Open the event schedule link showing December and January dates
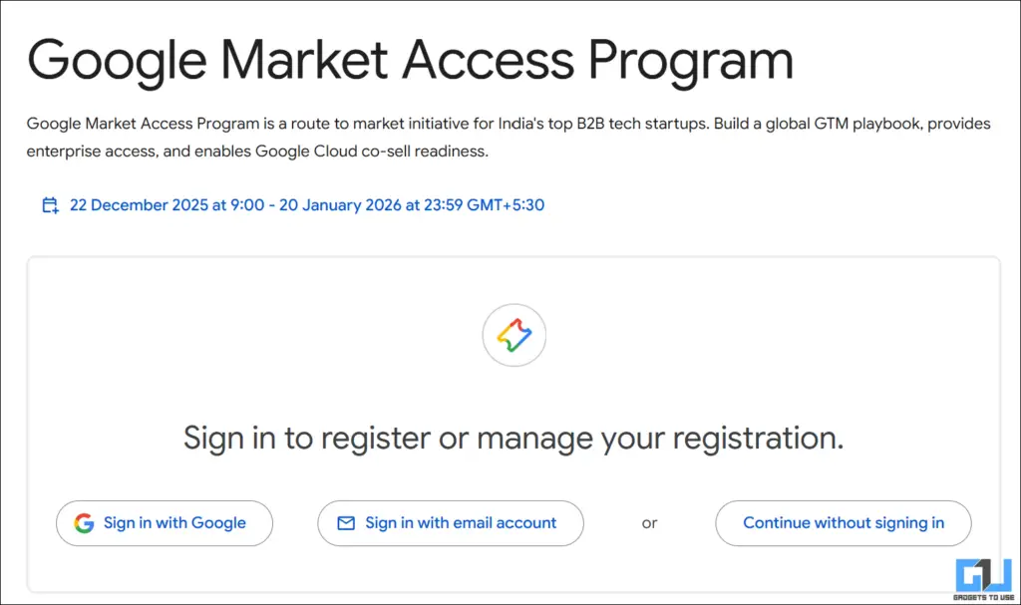Image resolution: width=1021 pixels, height=605 pixels. pos(307,204)
